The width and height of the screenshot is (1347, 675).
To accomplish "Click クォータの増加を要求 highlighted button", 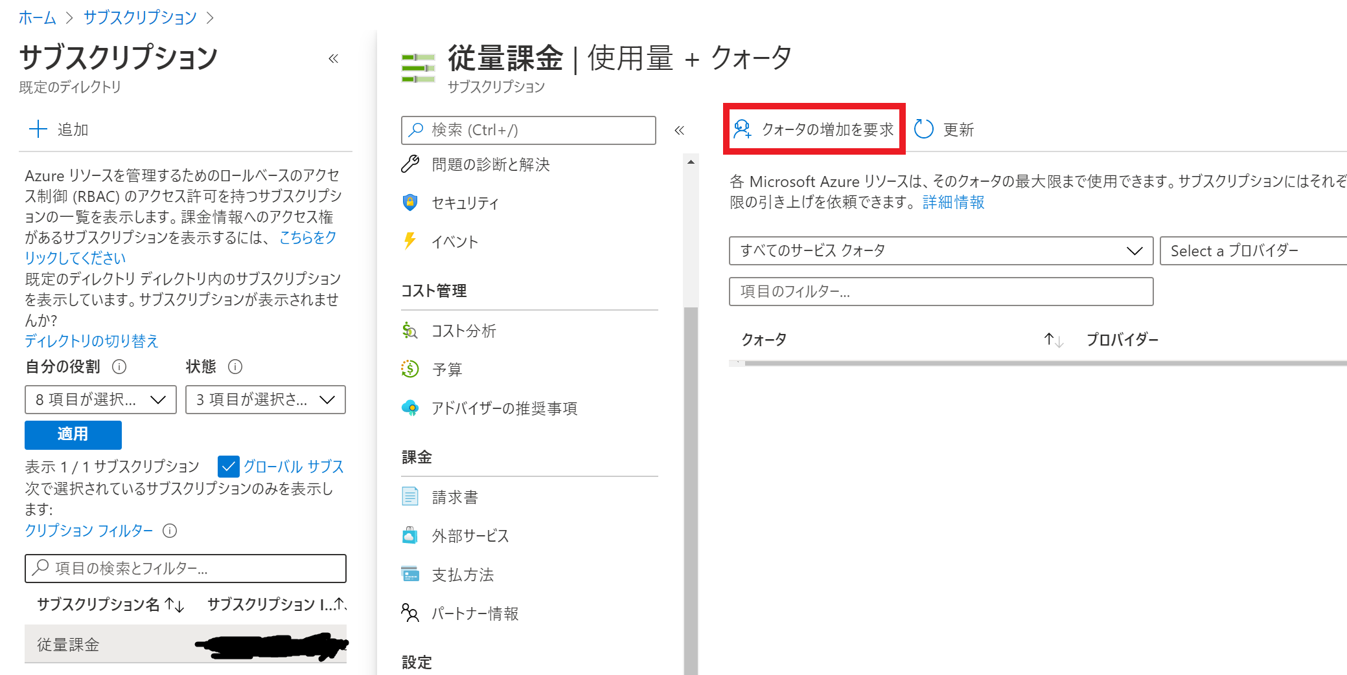I will click(814, 129).
